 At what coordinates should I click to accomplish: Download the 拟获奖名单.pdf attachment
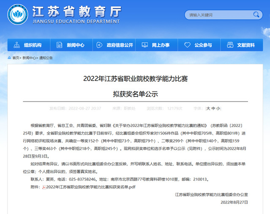(x=90, y=187)
